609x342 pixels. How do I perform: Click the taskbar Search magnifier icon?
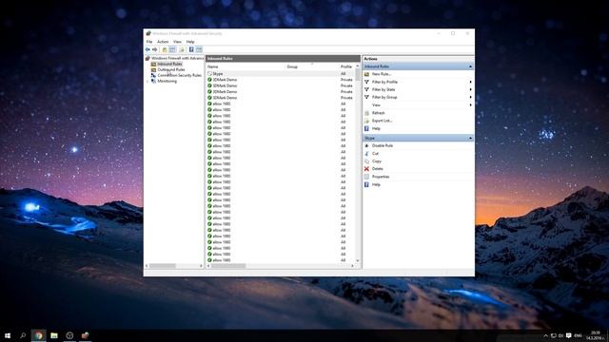[x=23, y=335]
